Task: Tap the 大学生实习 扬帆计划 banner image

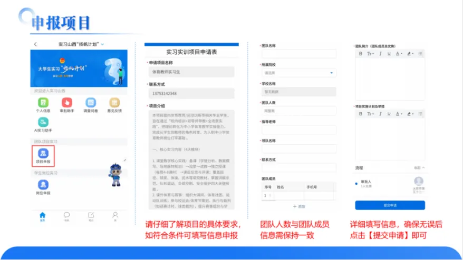Action: (79, 68)
